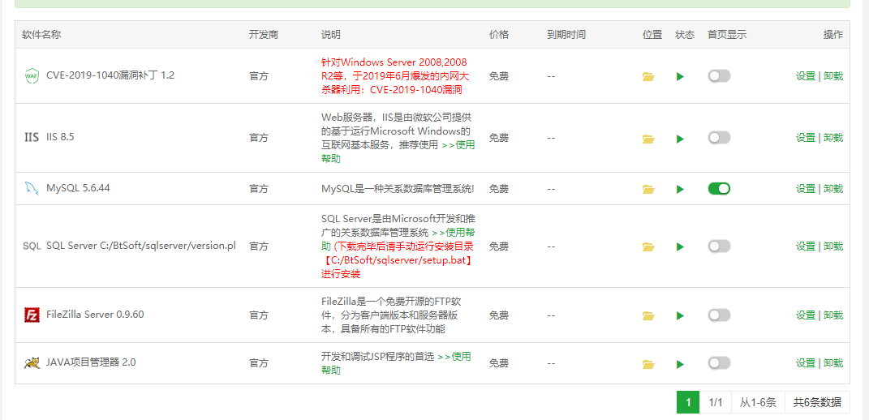Click the FileZilla red logo icon
This screenshot has width=869, height=420.
[x=32, y=315]
